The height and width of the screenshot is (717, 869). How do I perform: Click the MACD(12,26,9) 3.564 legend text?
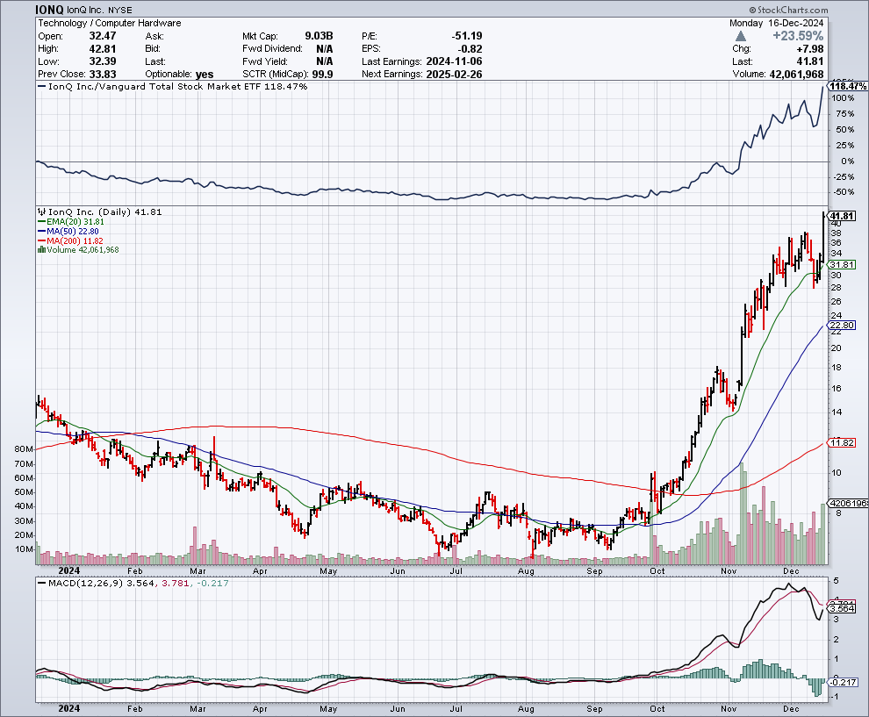coord(102,583)
